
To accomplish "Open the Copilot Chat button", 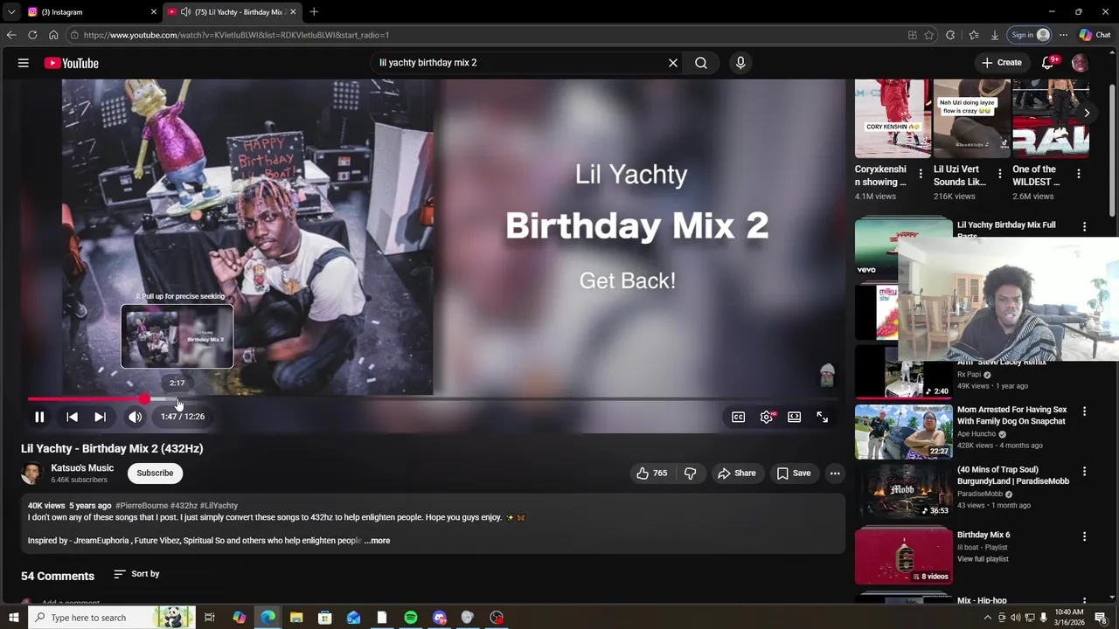I will coord(1095,35).
